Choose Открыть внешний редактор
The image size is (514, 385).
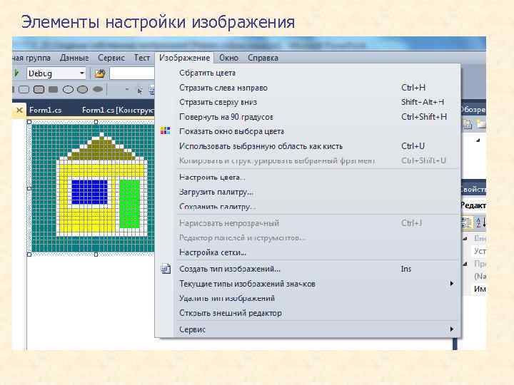tap(308, 313)
